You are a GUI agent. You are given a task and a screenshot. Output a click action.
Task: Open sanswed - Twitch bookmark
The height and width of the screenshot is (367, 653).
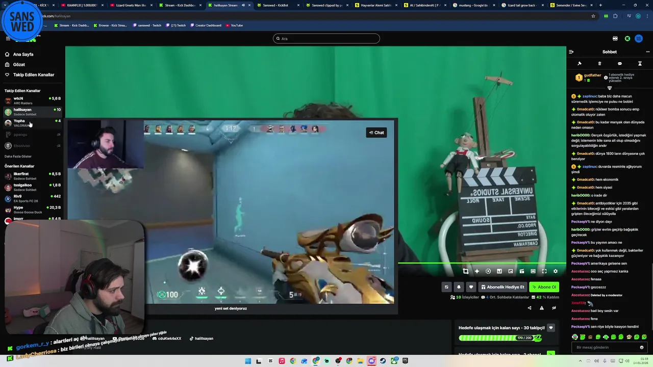(x=147, y=25)
